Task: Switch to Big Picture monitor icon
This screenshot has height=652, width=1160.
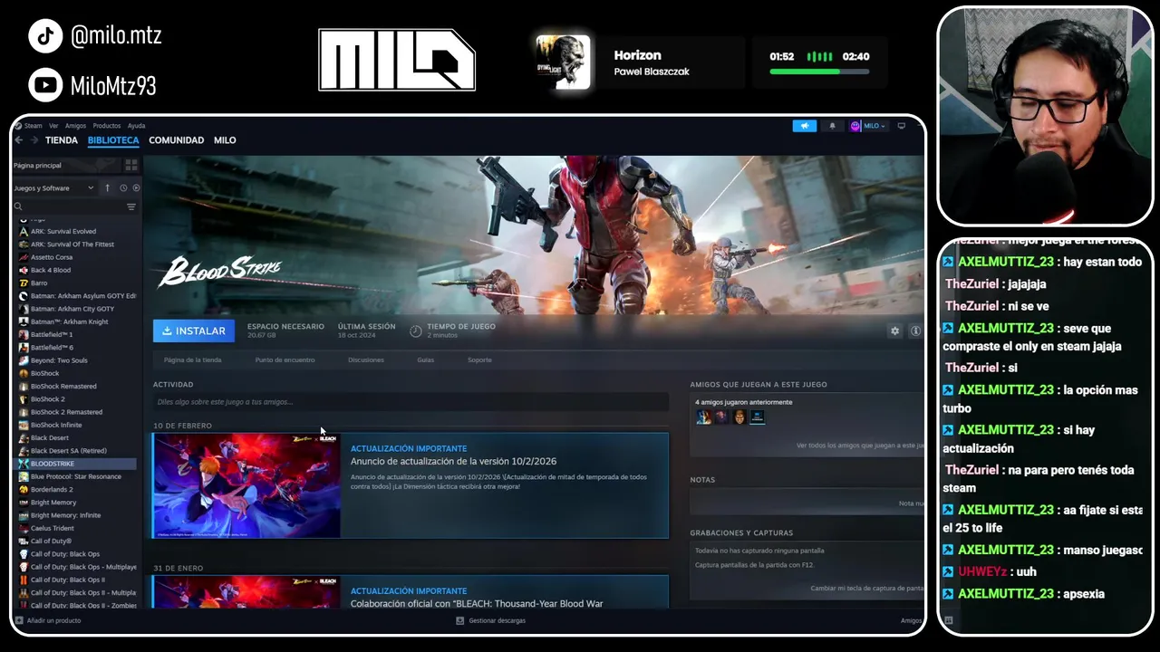Action: point(901,126)
